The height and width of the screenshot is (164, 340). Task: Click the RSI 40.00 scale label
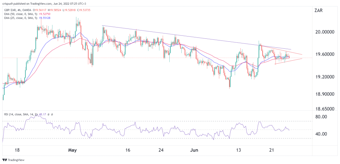(x=322, y=134)
